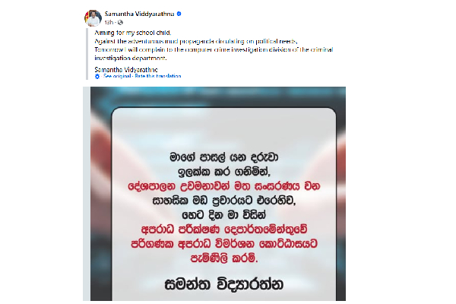Open the post's 13h timestamp

109,22
